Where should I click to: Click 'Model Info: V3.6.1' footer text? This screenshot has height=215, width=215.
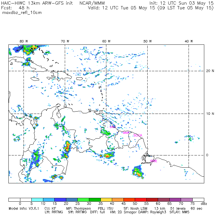click(x=24, y=209)
